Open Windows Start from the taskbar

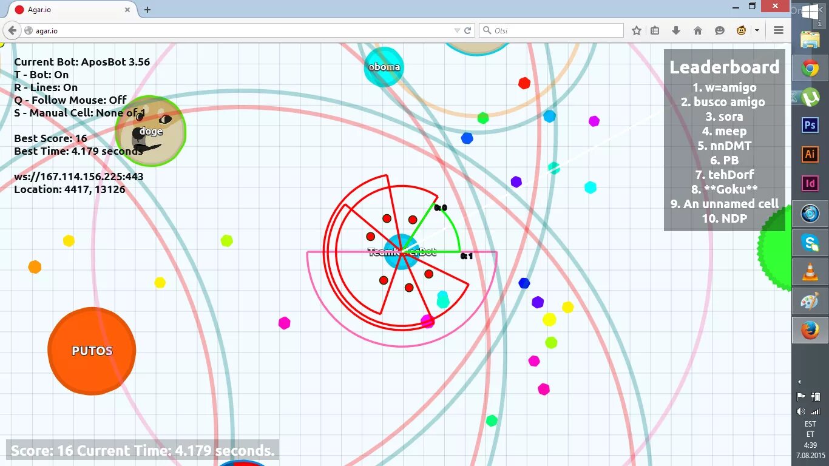(x=810, y=12)
